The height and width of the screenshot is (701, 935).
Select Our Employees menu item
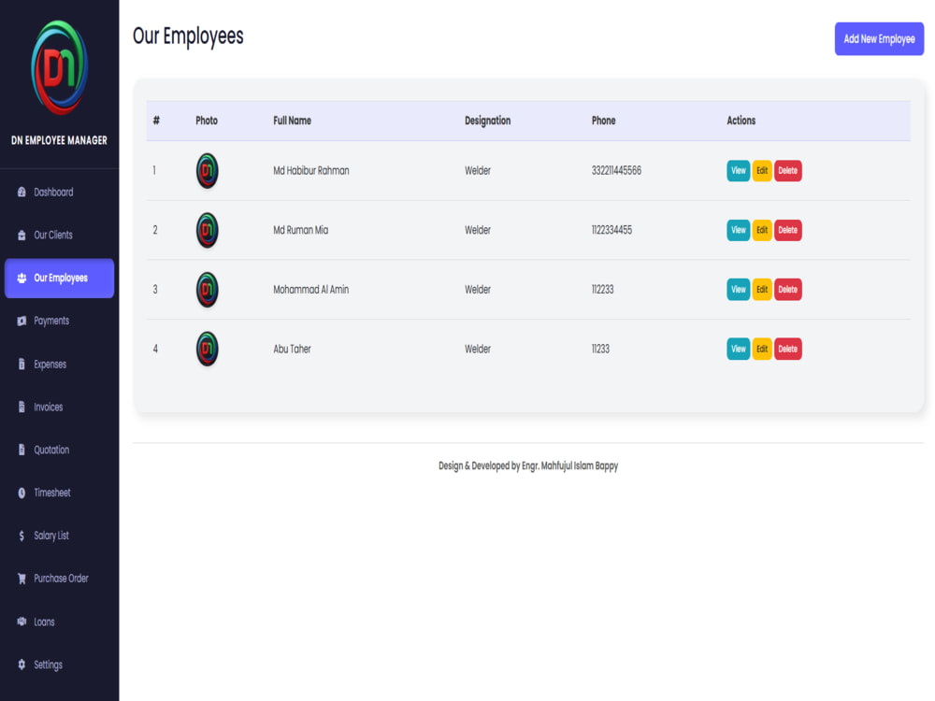point(59,278)
